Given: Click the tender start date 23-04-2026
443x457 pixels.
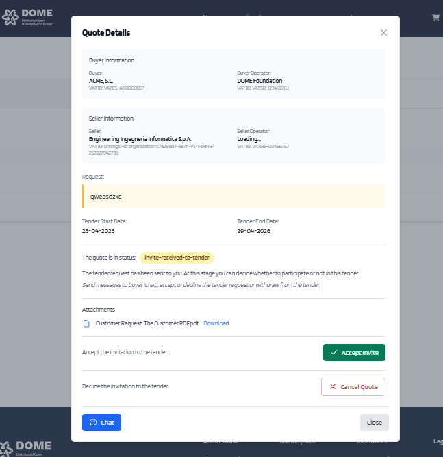Looking at the screenshot, I should (x=99, y=231).
